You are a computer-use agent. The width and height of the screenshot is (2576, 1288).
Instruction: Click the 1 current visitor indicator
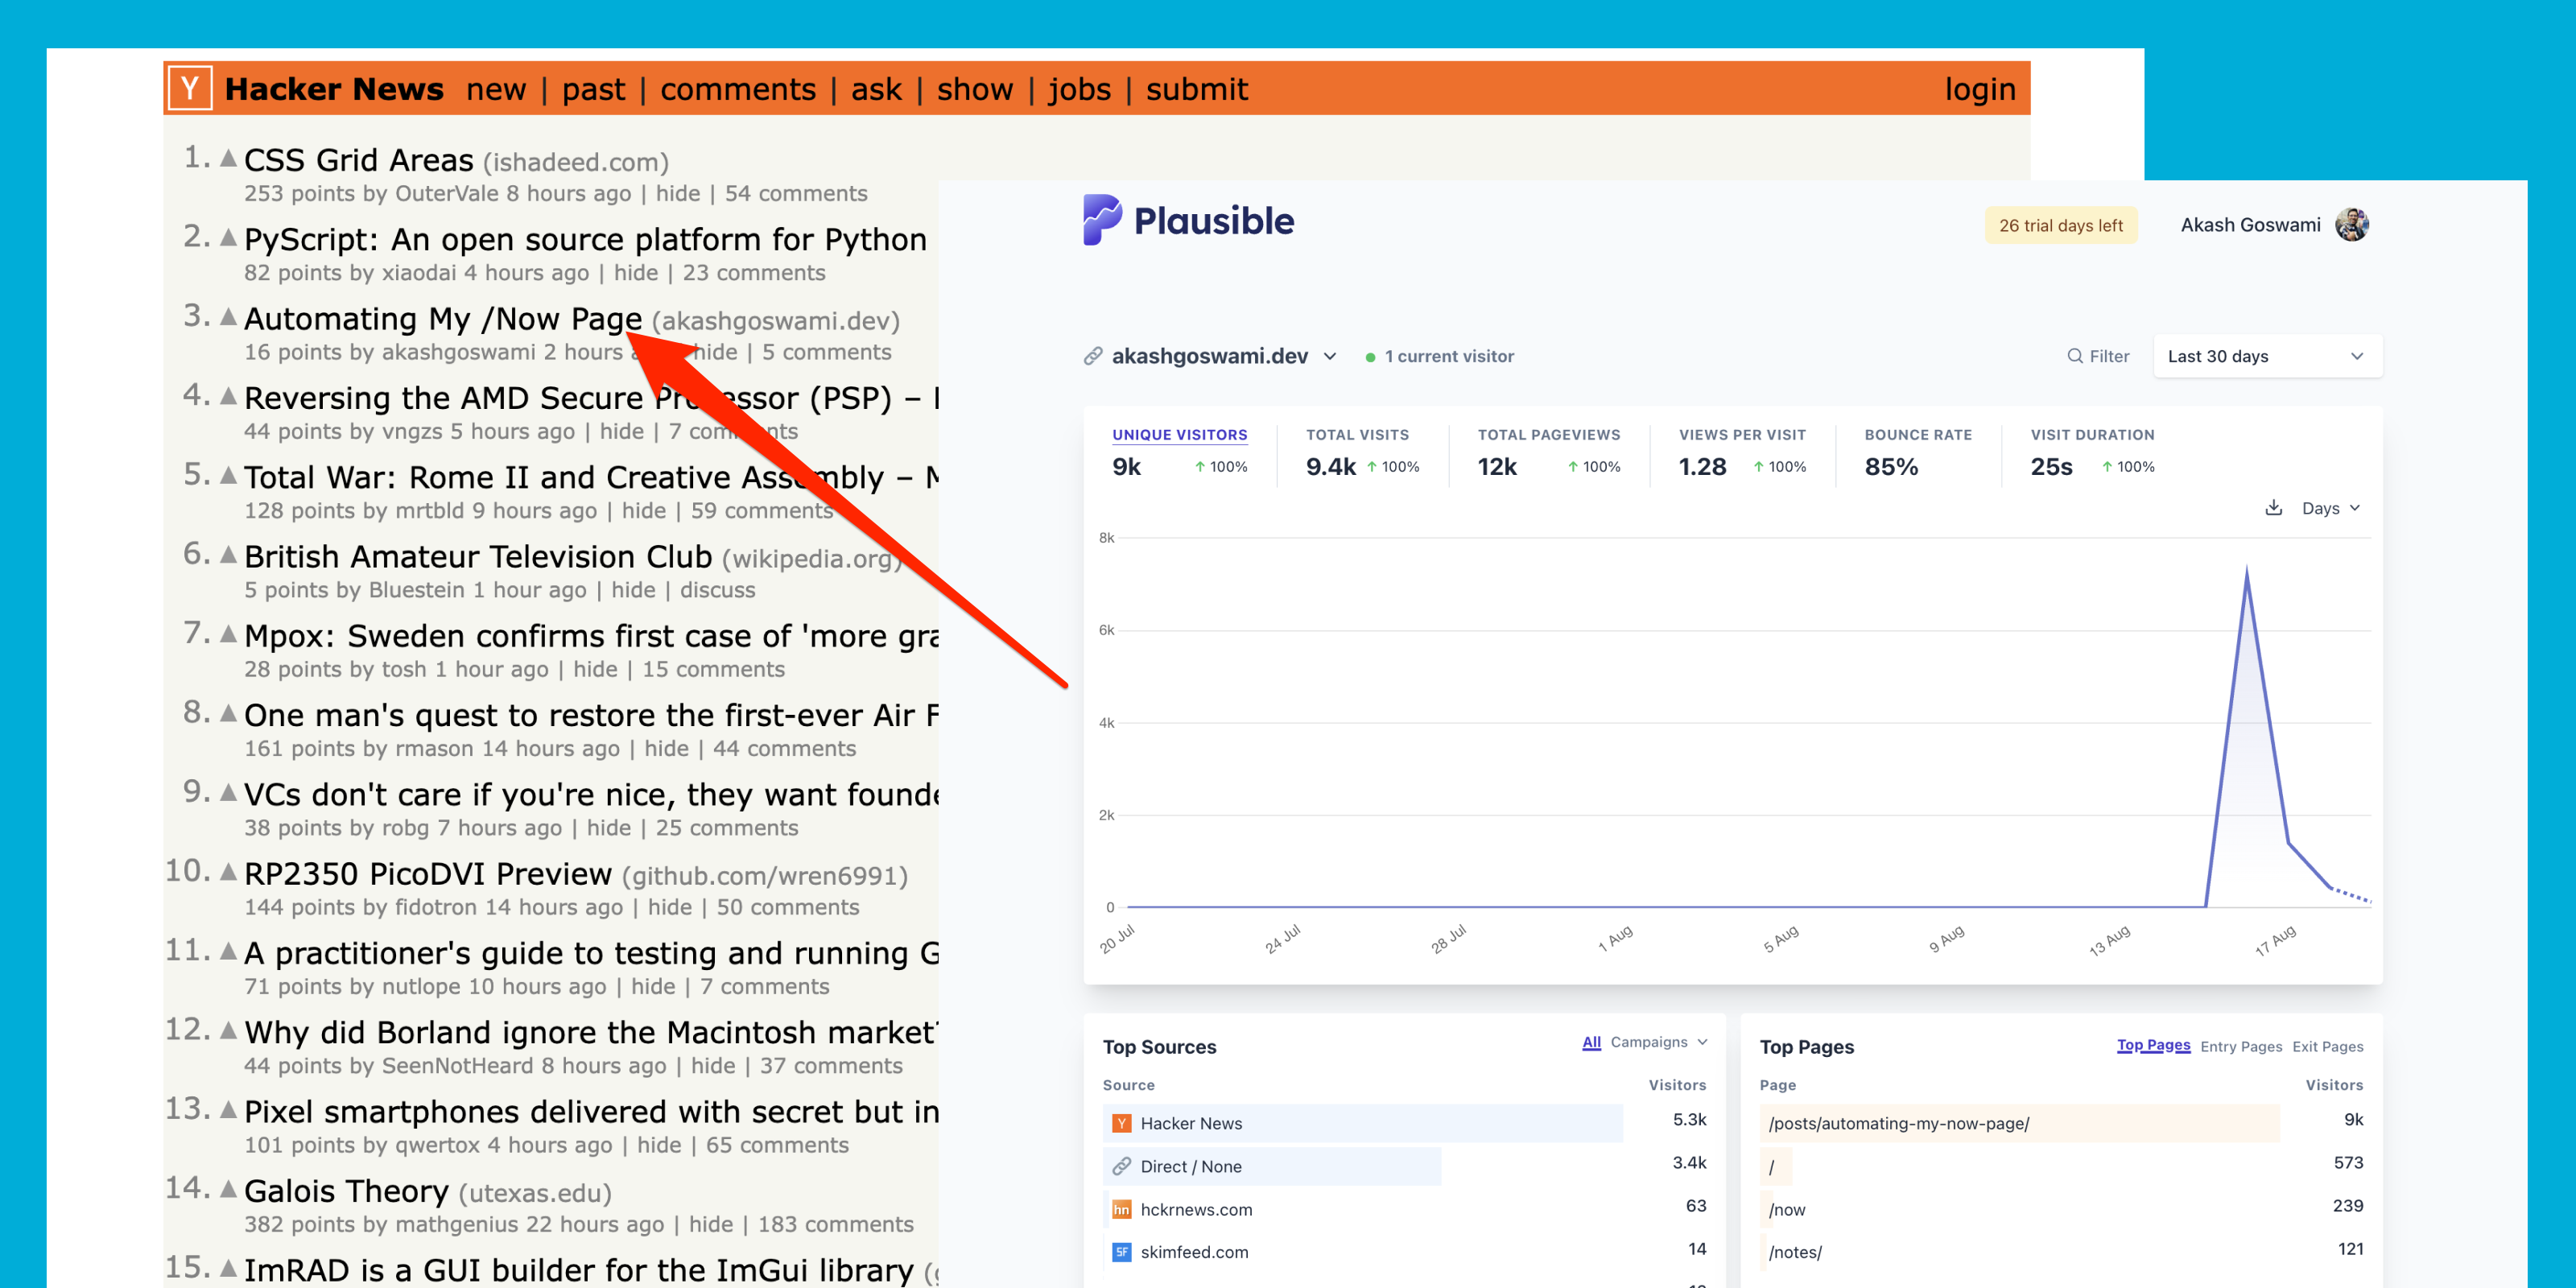1439,356
